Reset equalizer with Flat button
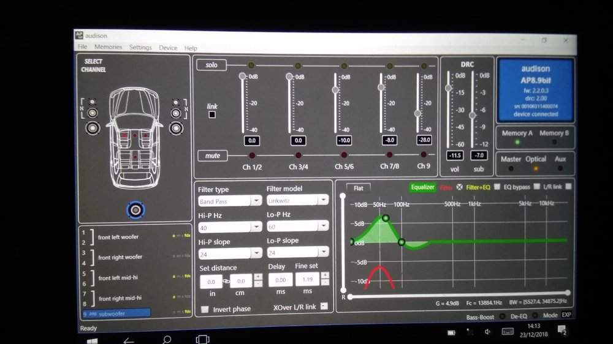The image size is (613, 344). point(359,188)
